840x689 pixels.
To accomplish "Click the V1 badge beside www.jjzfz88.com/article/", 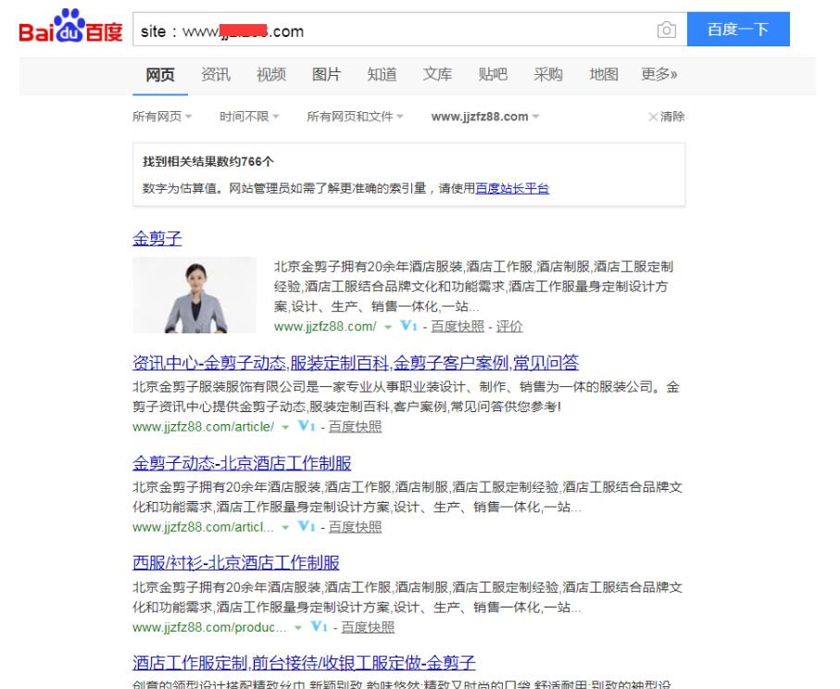I will [307, 426].
